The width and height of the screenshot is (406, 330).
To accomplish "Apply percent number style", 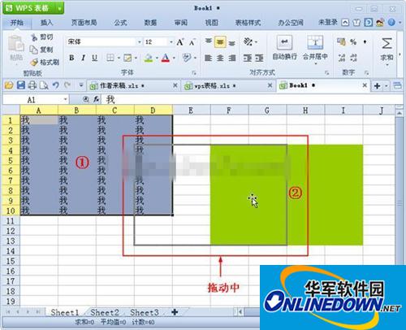I will point(353,41).
